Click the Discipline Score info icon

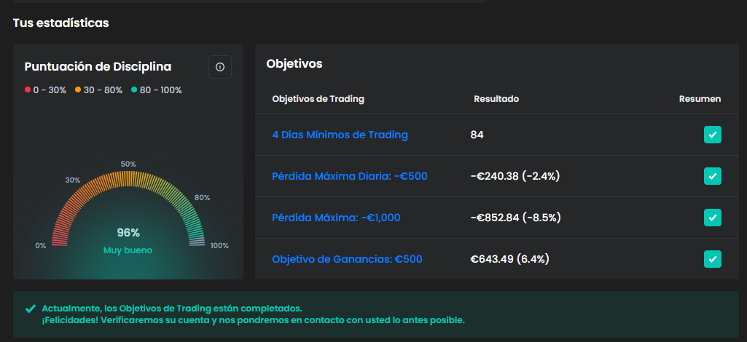coord(220,67)
